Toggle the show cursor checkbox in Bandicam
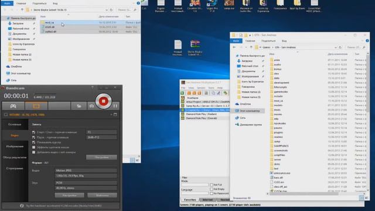The image size is (375, 211). (x=34, y=142)
